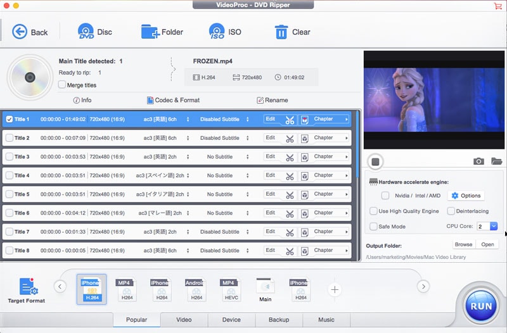The height and width of the screenshot is (333, 507).
Task: Click the scissors icon for Title 2
Action: click(x=290, y=139)
